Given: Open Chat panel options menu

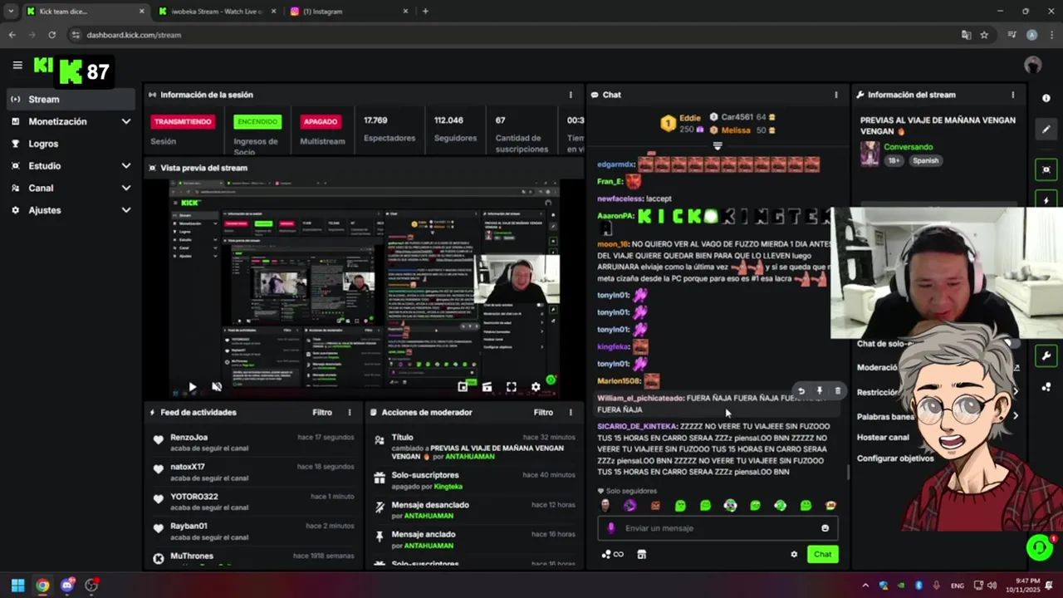Looking at the screenshot, I should click(x=836, y=95).
